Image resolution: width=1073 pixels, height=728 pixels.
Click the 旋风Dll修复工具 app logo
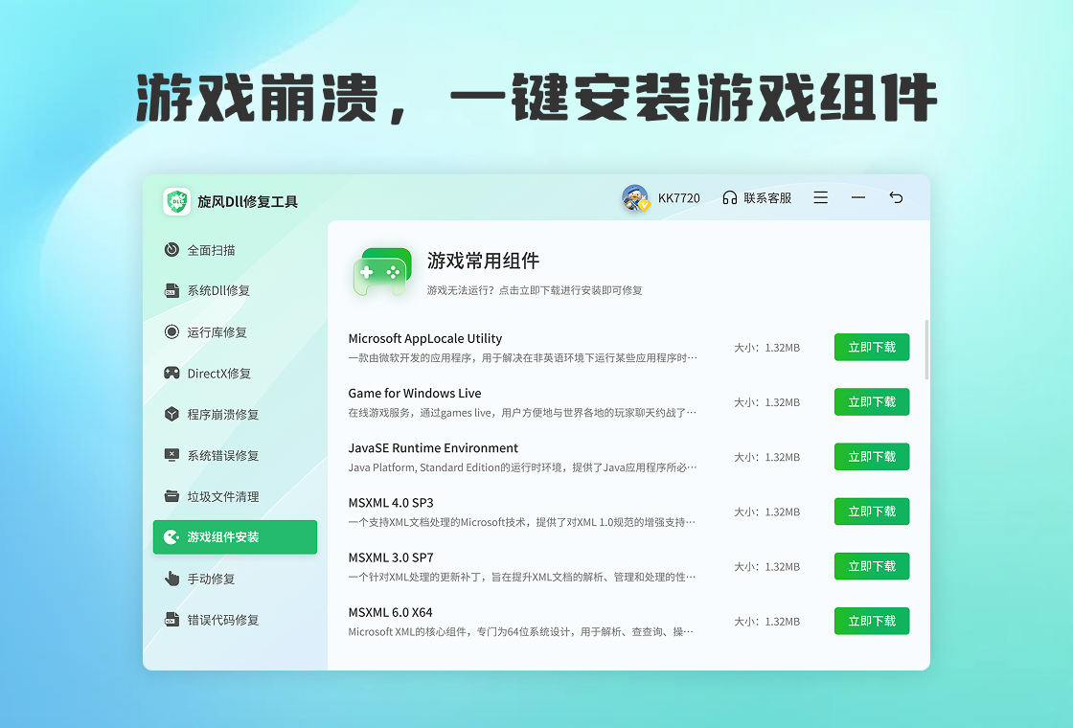tap(177, 201)
